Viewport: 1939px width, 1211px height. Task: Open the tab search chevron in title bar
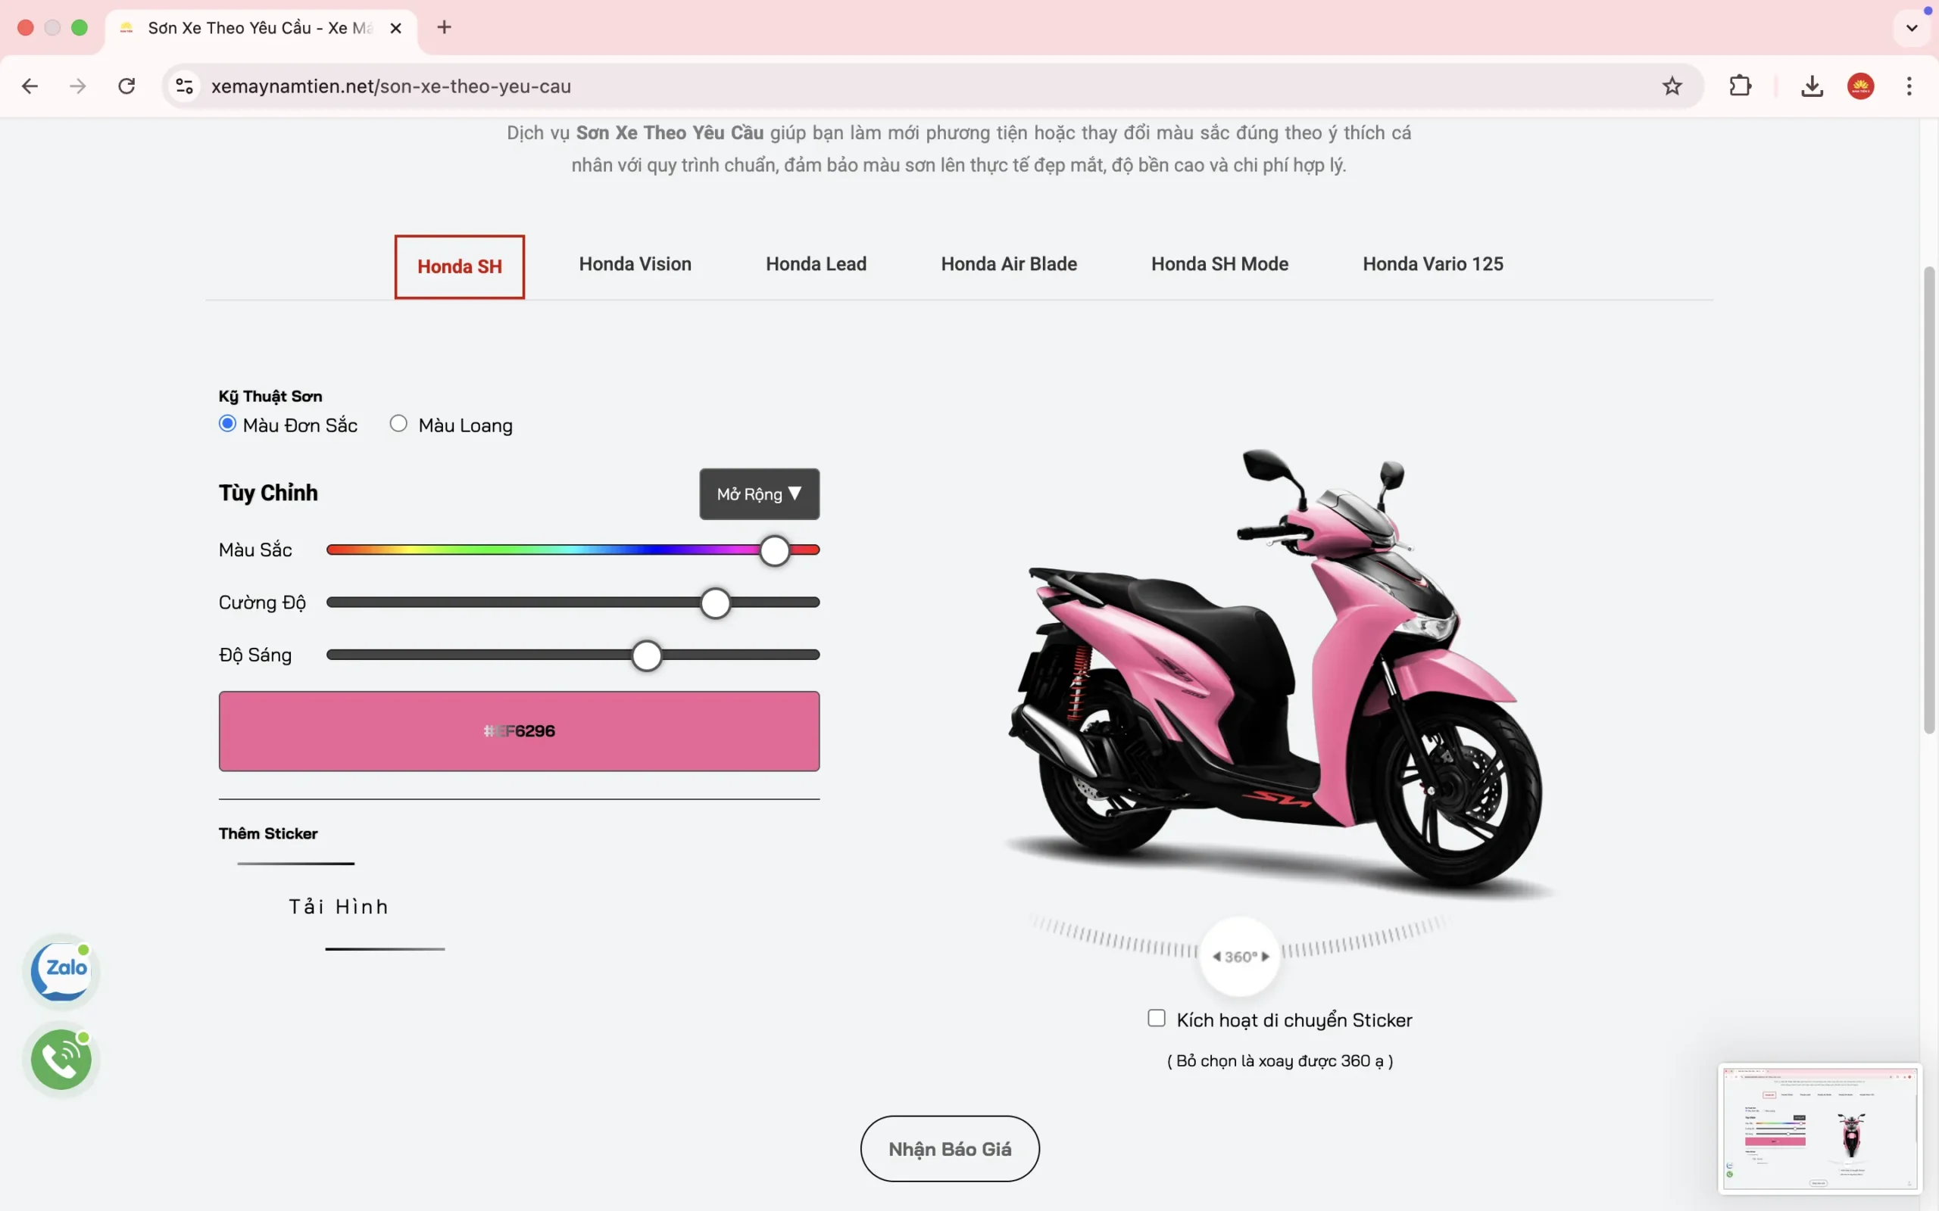coord(1912,28)
